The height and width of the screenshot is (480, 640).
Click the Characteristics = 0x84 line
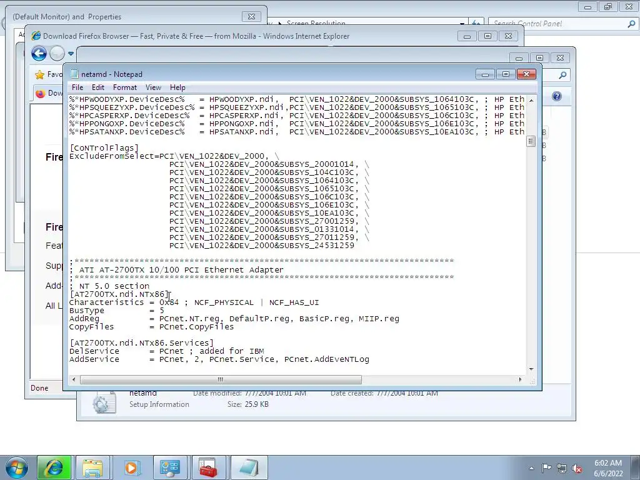[x=194, y=302]
